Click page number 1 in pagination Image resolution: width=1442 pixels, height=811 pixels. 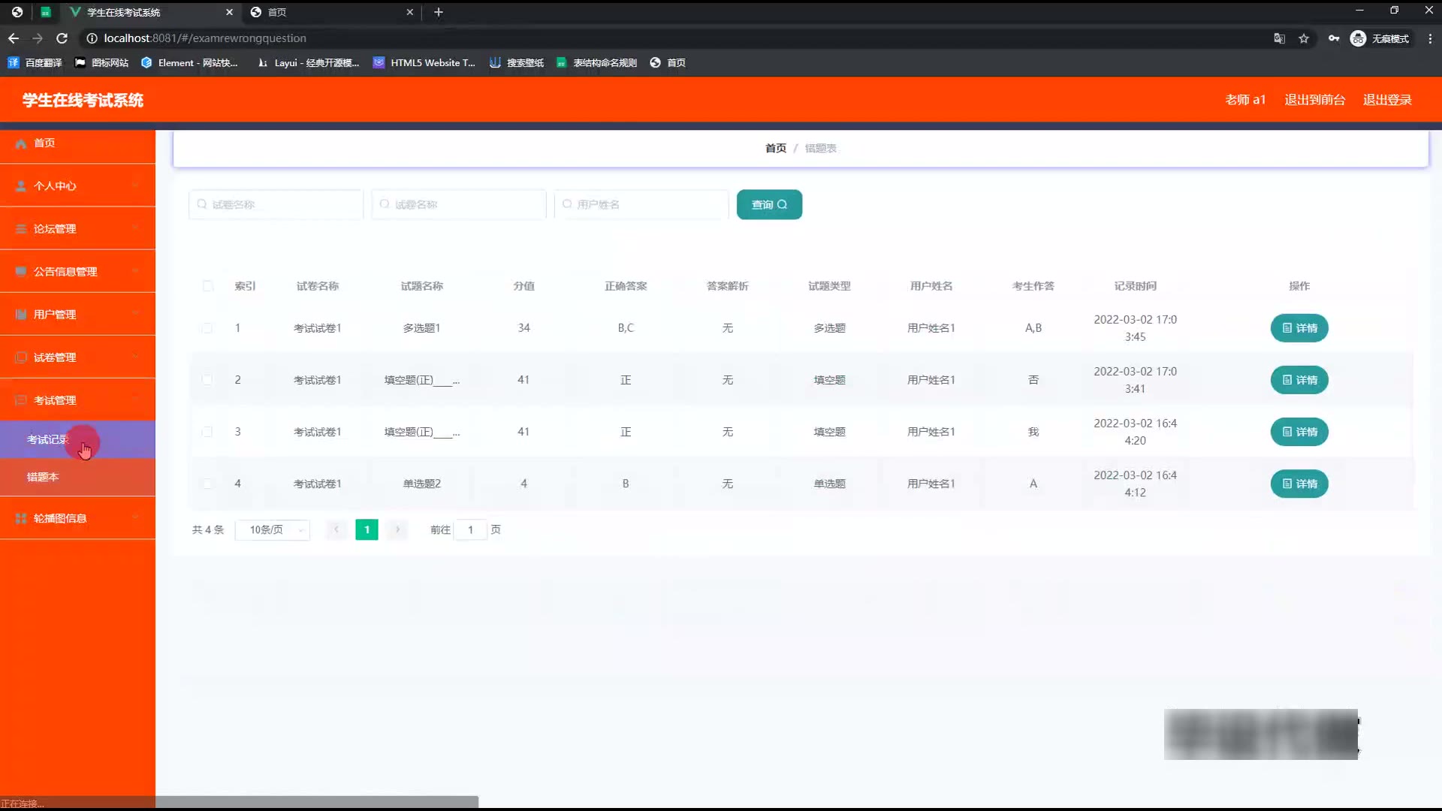pyautogui.click(x=367, y=530)
